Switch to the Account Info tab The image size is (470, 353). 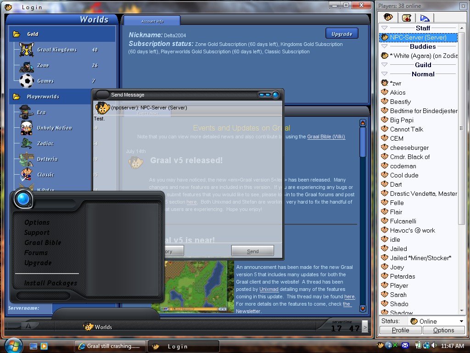152,21
